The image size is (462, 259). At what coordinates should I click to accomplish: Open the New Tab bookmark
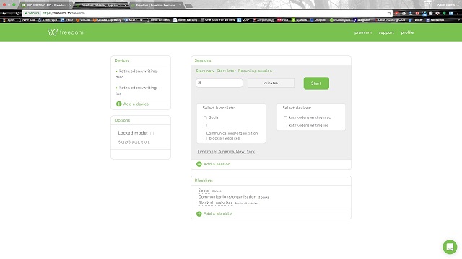[27, 20]
